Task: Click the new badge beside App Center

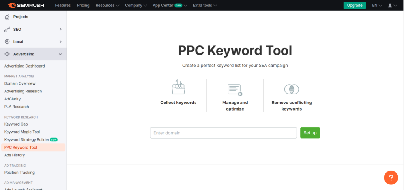Action: click(x=178, y=5)
